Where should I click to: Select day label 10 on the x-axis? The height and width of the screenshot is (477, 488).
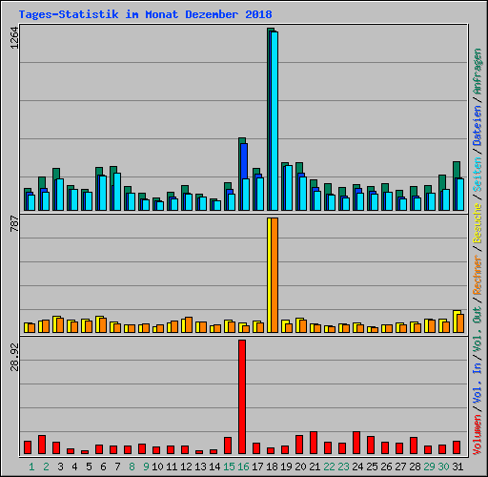click(x=157, y=467)
